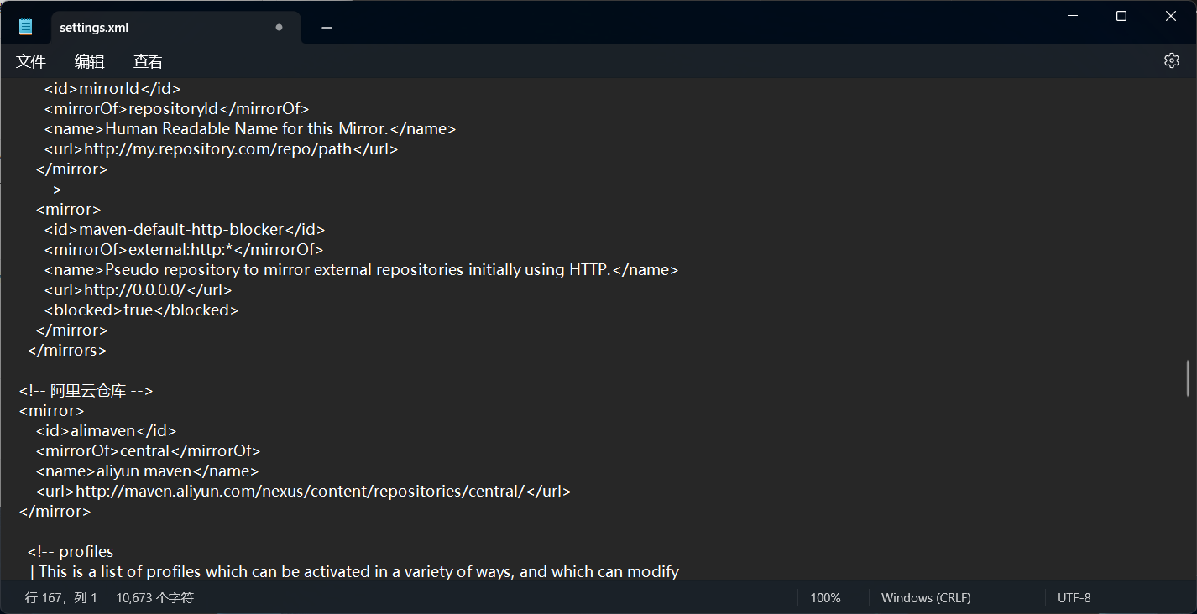The height and width of the screenshot is (614, 1197).
Task: Click the line and column indicator in status bar
Action: (x=61, y=598)
